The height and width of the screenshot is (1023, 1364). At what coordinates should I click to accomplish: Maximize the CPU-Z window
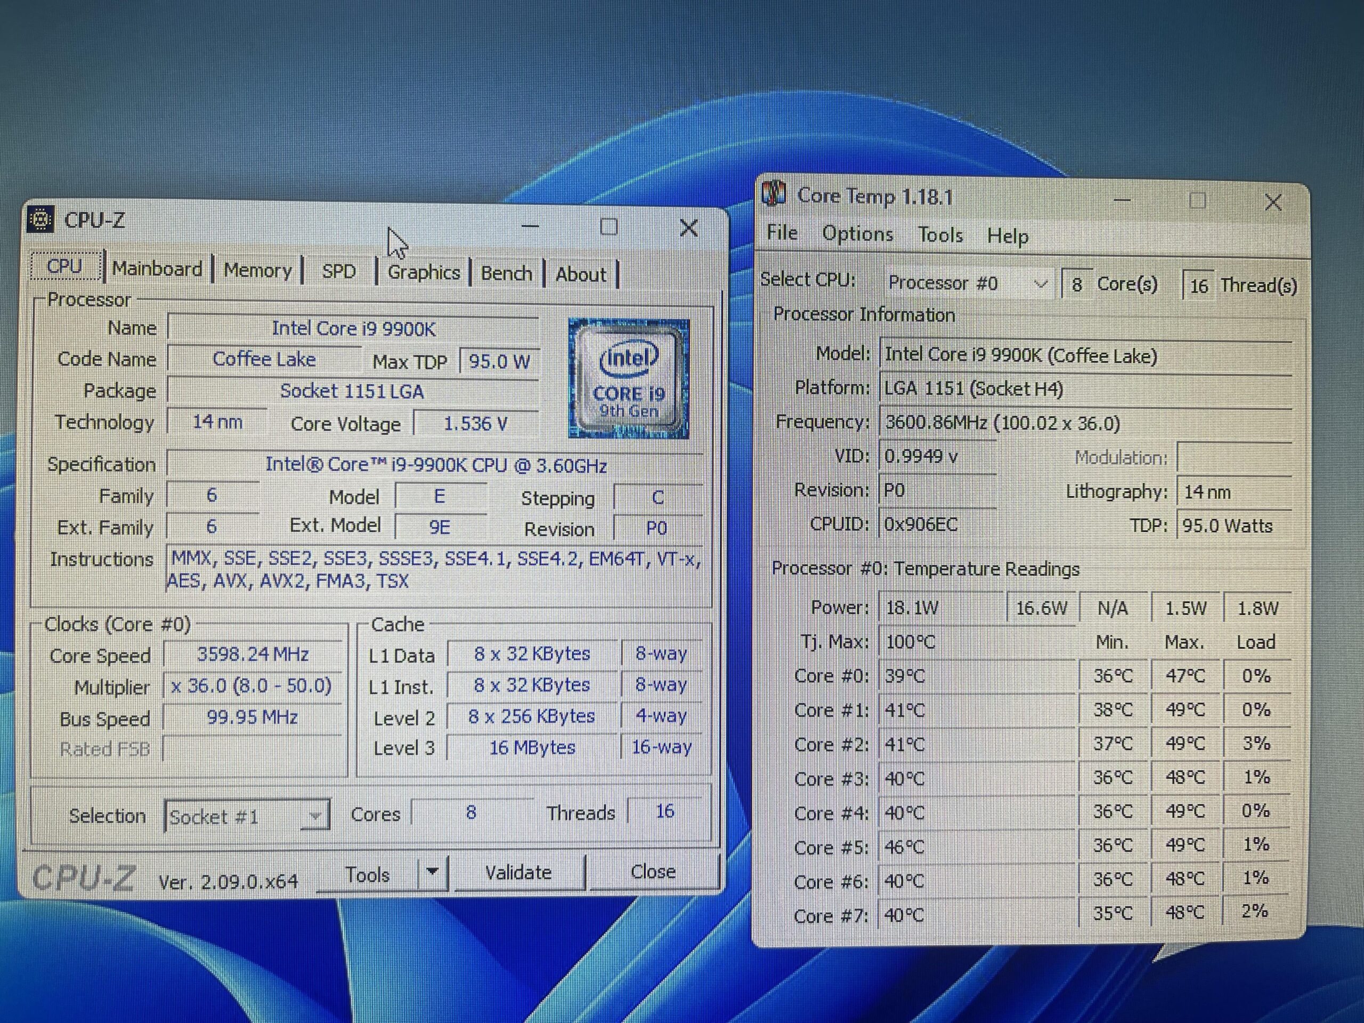tap(608, 227)
